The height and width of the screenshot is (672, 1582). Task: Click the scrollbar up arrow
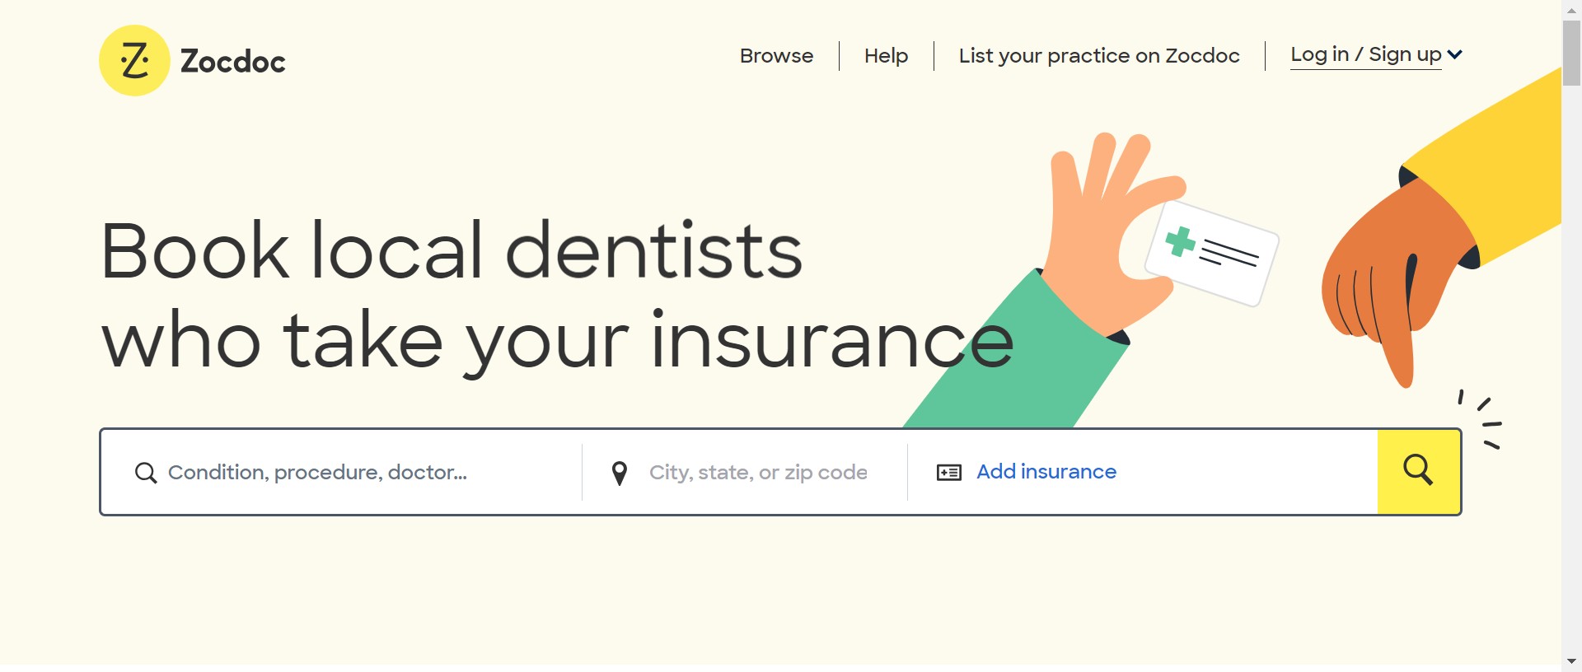point(1571,10)
